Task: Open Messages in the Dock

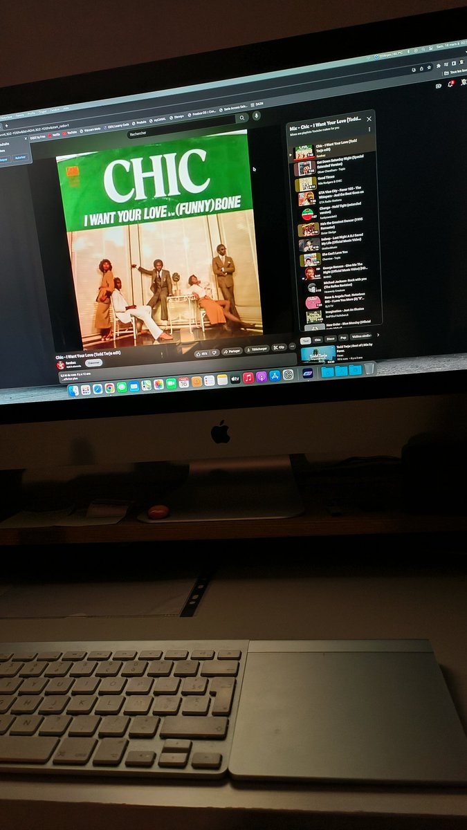Action: tap(122, 388)
